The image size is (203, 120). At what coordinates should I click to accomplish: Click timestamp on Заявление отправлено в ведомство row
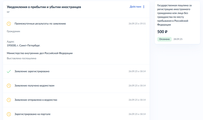tap(137, 100)
